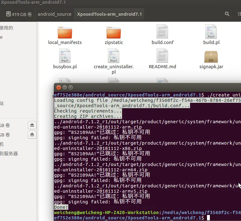The width and height of the screenshot is (241, 221).
Task: Click 'Loading config file' terminal line
Action: point(148,100)
